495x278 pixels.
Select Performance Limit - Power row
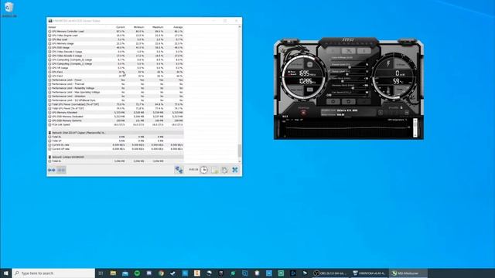coord(115,80)
